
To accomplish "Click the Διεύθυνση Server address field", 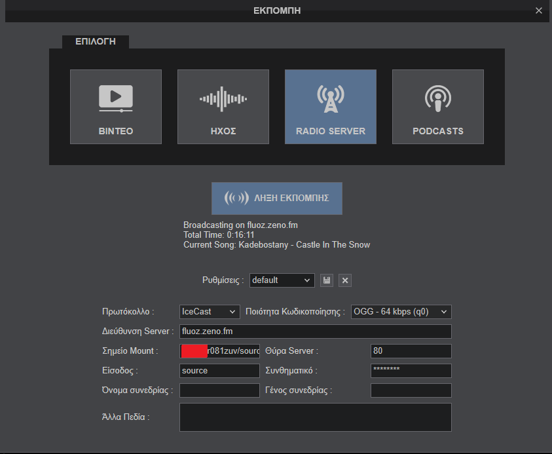I will pos(315,331).
